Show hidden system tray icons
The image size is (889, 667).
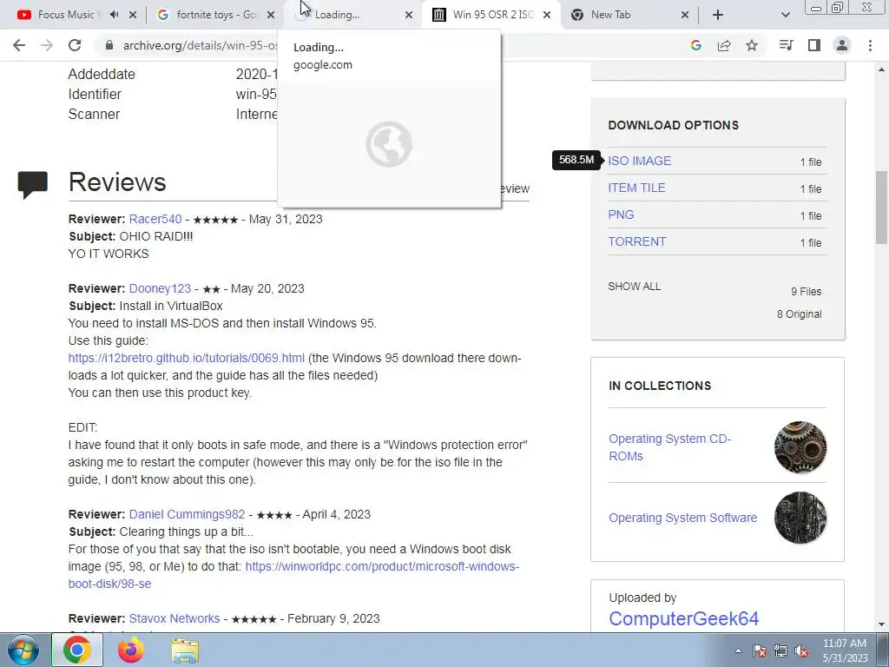pyautogui.click(x=738, y=651)
